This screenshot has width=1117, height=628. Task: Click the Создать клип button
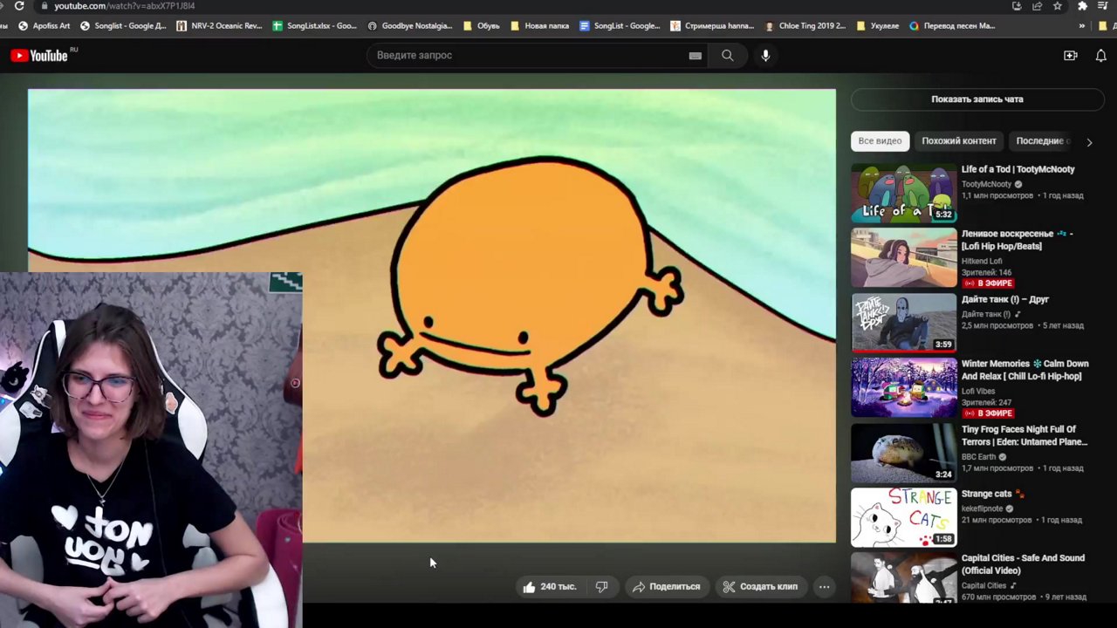759,587
